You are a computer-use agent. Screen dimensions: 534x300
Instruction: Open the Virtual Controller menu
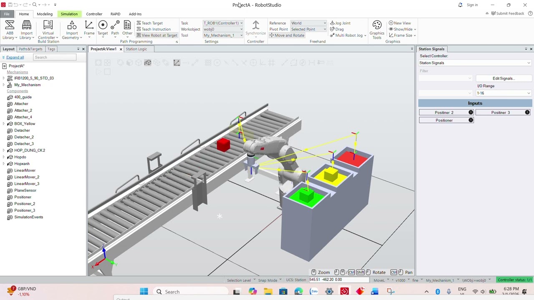pos(48,30)
